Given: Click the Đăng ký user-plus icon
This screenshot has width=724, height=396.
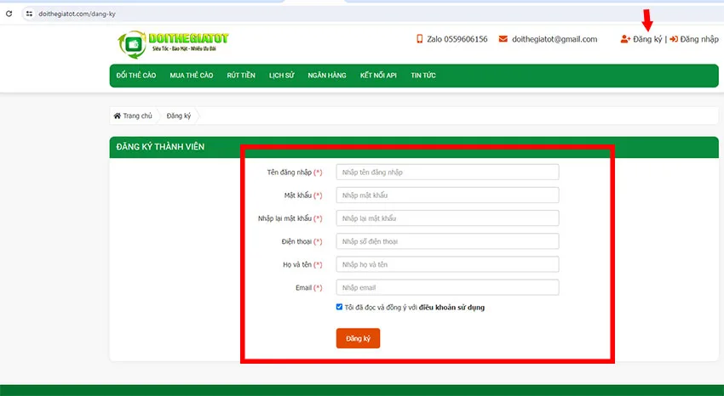Looking at the screenshot, I should [625, 39].
